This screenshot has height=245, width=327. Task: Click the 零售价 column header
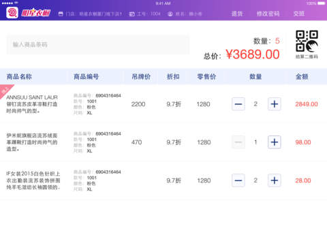click(206, 77)
